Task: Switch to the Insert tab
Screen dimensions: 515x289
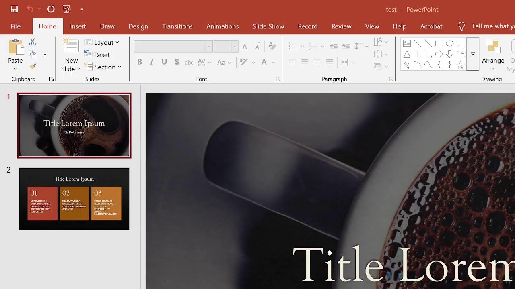Action: click(78, 26)
